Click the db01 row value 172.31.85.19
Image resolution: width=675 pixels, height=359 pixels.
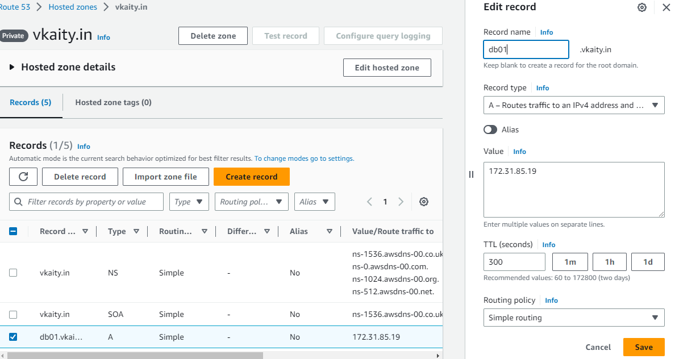coord(376,337)
